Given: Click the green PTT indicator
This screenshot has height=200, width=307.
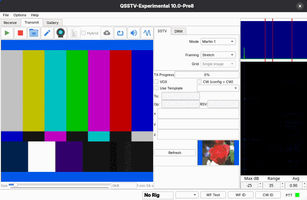Looking at the screenshot, I should pos(297,195).
